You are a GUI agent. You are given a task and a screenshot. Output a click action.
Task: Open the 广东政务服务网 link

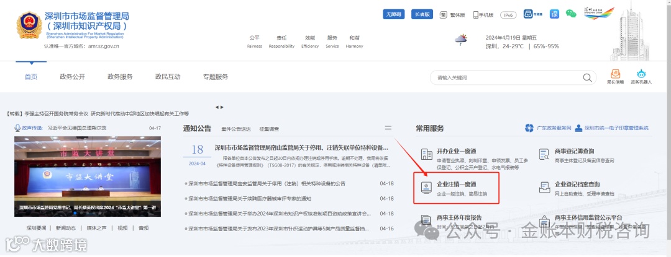click(x=554, y=128)
